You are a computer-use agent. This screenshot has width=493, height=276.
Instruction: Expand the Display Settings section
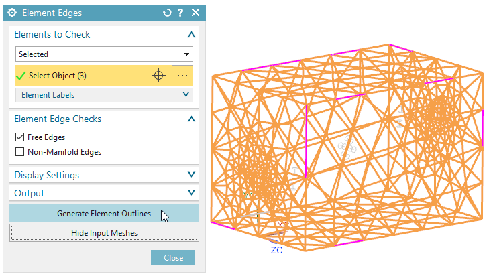coord(191,175)
